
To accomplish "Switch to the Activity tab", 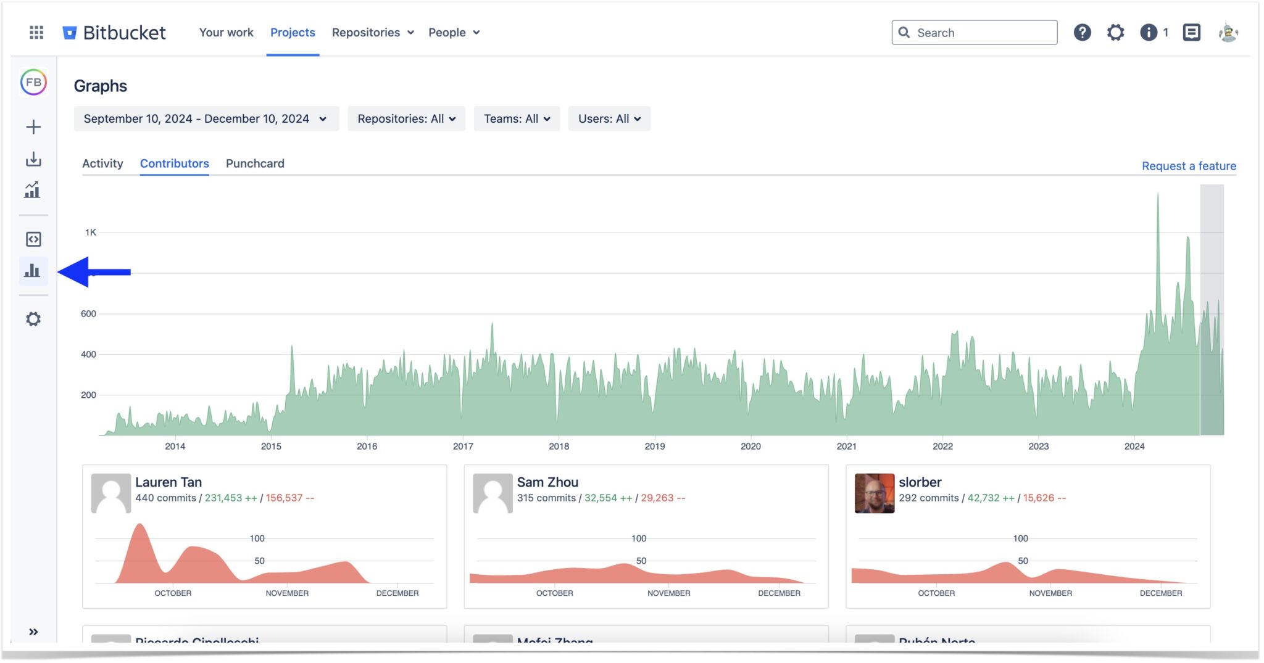I will click(103, 163).
